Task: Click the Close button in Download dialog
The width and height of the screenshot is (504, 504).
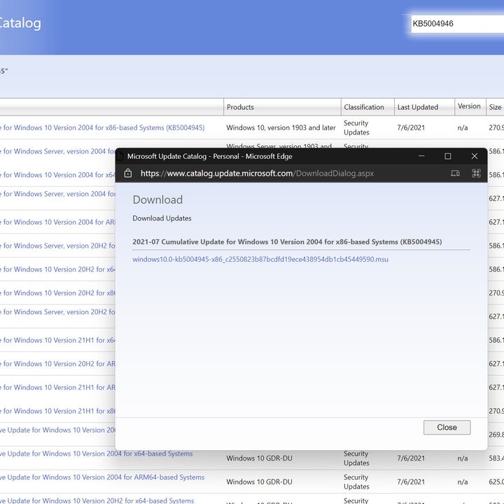Action: [447, 427]
